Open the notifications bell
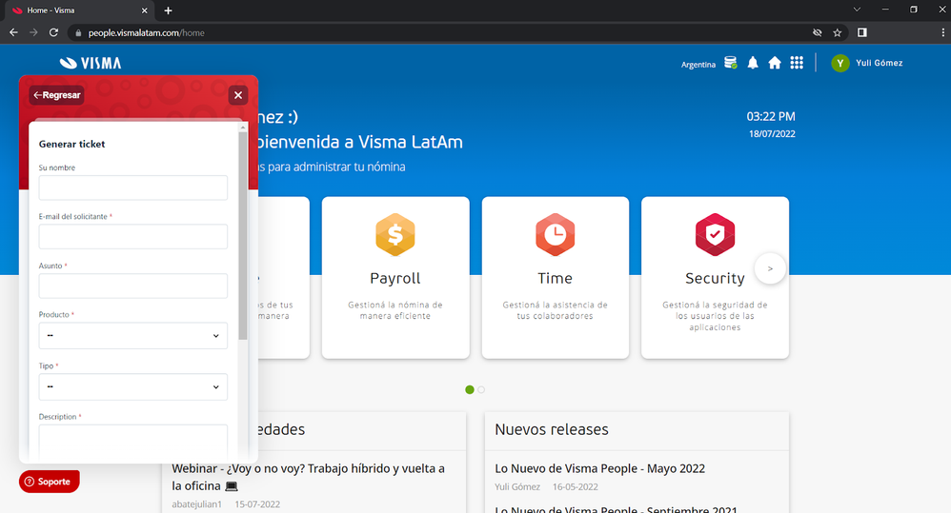Image resolution: width=951 pixels, height=513 pixels. (x=753, y=63)
